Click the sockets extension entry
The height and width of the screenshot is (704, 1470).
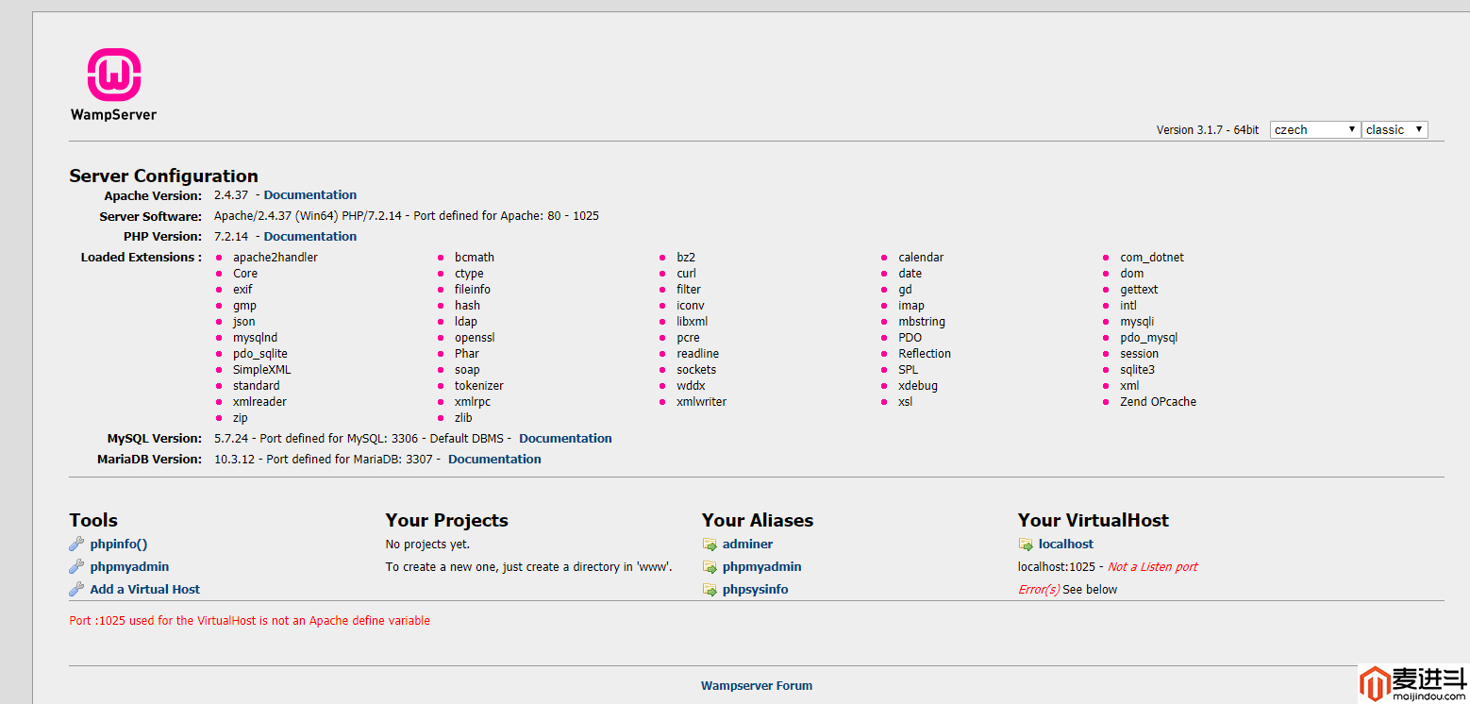pos(696,370)
